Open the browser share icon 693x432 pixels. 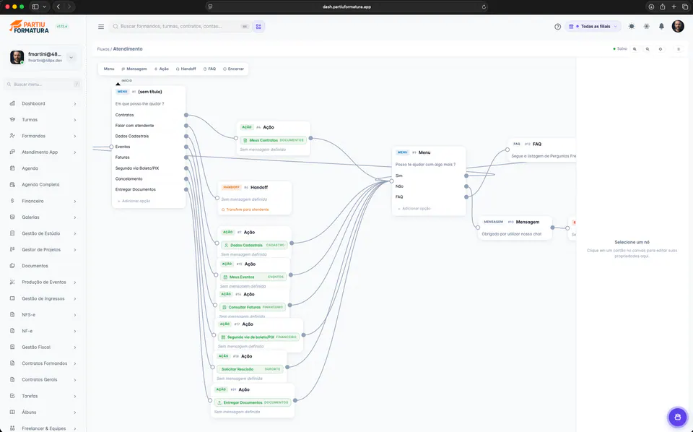click(x=663, y=7)
